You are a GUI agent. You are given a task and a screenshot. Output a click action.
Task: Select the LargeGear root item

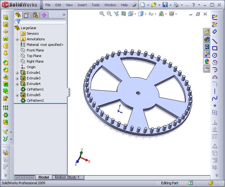(x=29, y=28)
